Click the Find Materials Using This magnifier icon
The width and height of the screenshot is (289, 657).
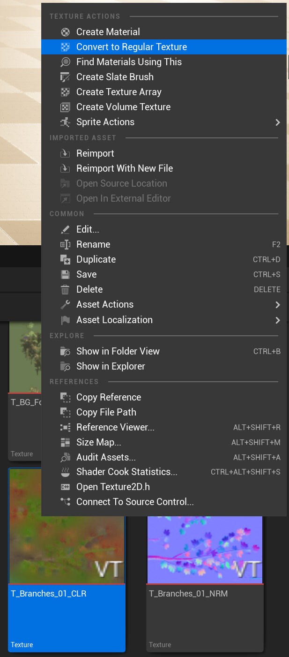[x=66, y=62]
